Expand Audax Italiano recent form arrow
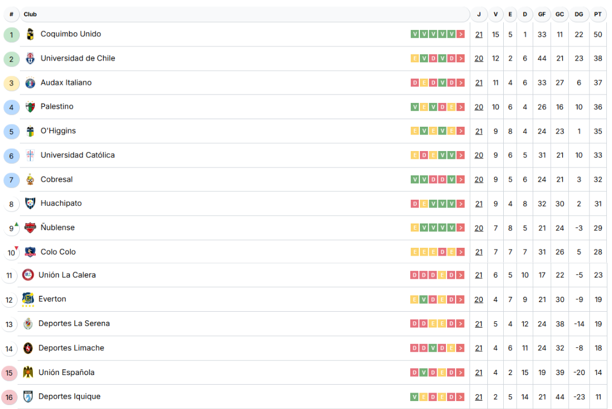The width and height of the screenshot is (612, 409). (461, 83)
